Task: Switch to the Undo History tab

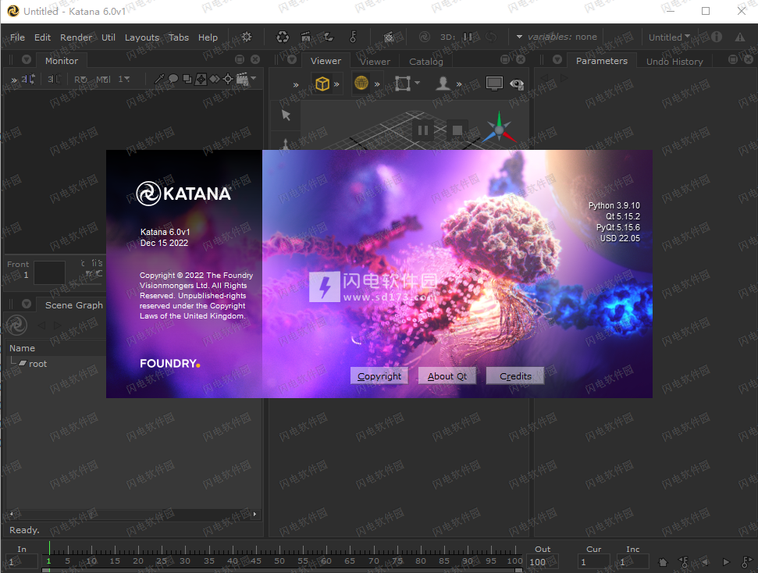Action: [x=674, y=62]
